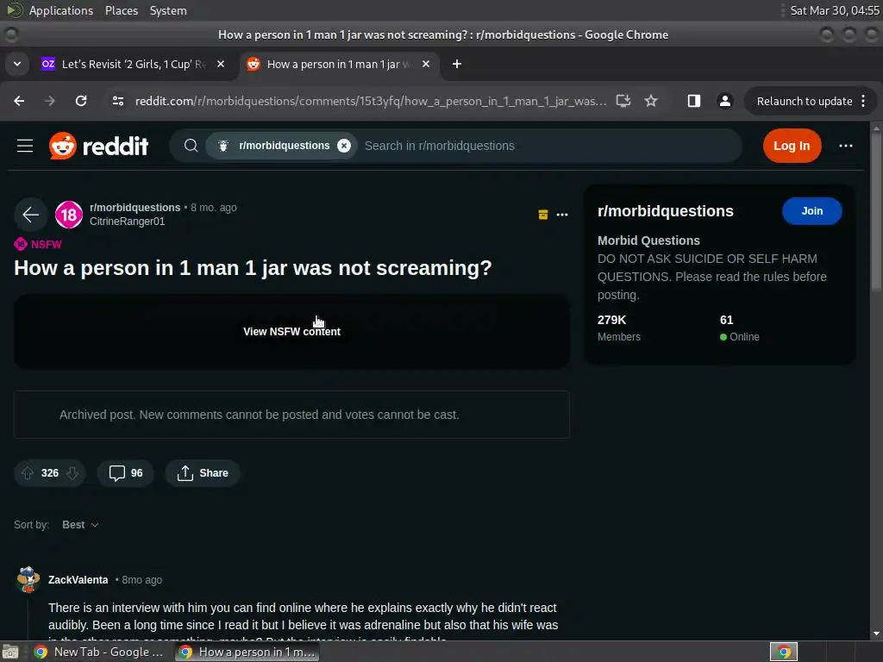Open ZackValenta's user profile
883x662 pixels.
point(78,580)
